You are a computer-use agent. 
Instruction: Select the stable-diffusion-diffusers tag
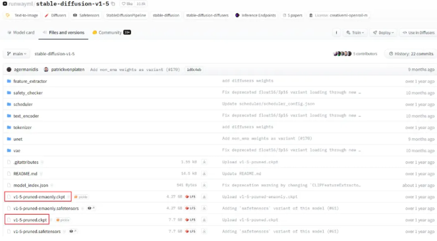(x=207, y=15)
